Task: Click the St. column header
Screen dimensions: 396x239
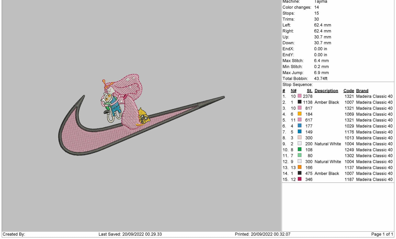Action: 309,91
